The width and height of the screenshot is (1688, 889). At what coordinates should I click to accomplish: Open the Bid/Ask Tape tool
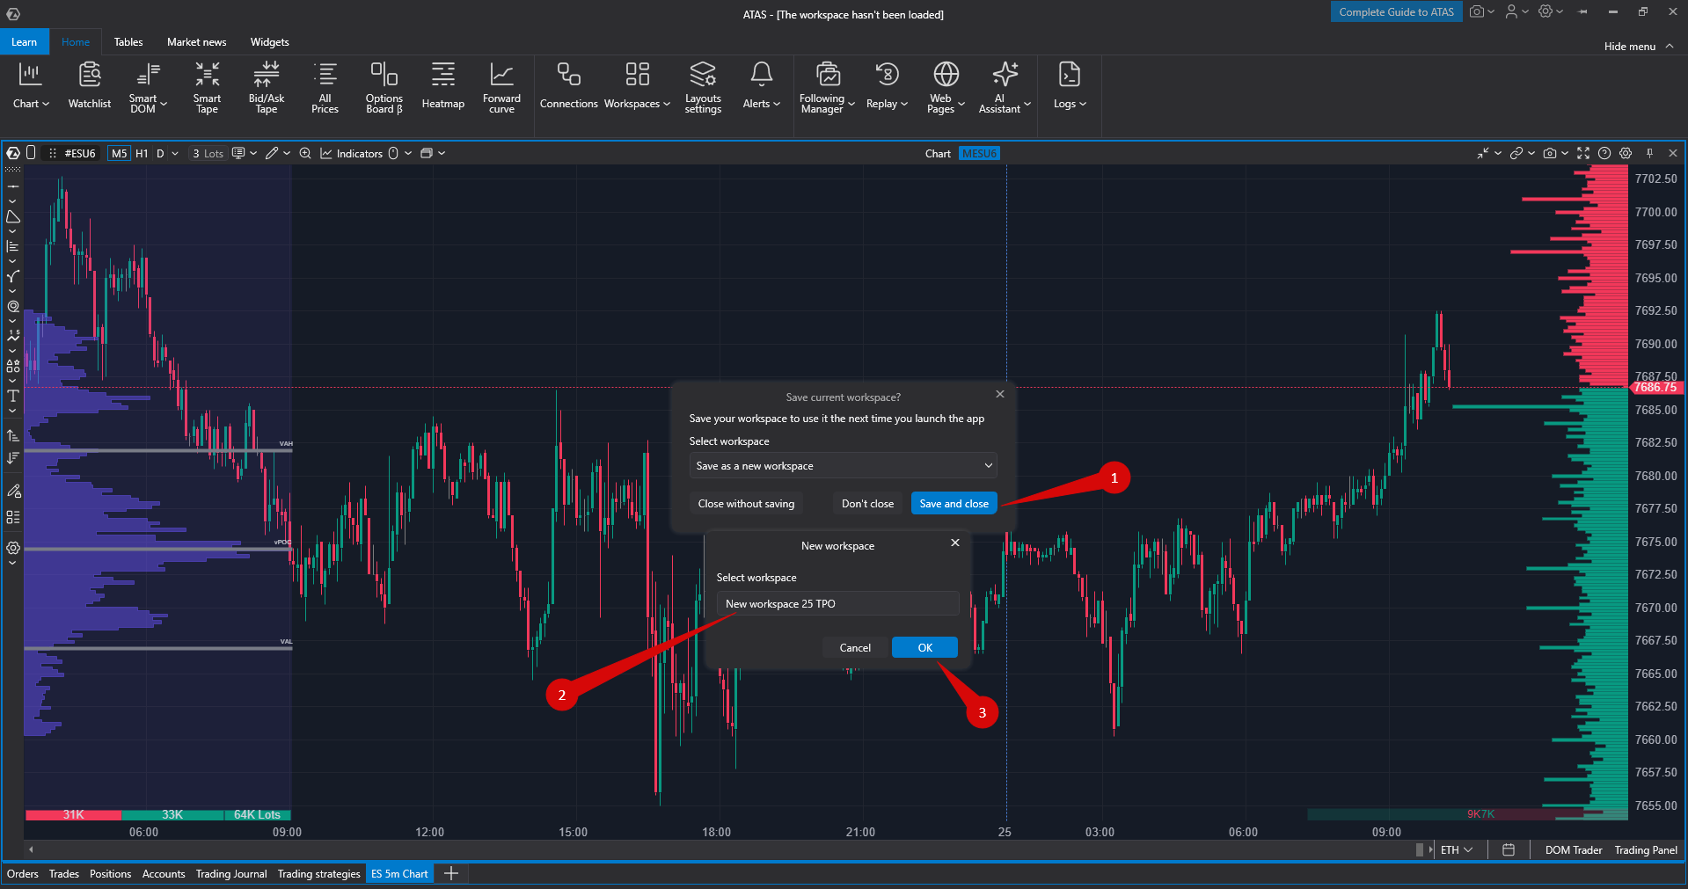(267, 87)
